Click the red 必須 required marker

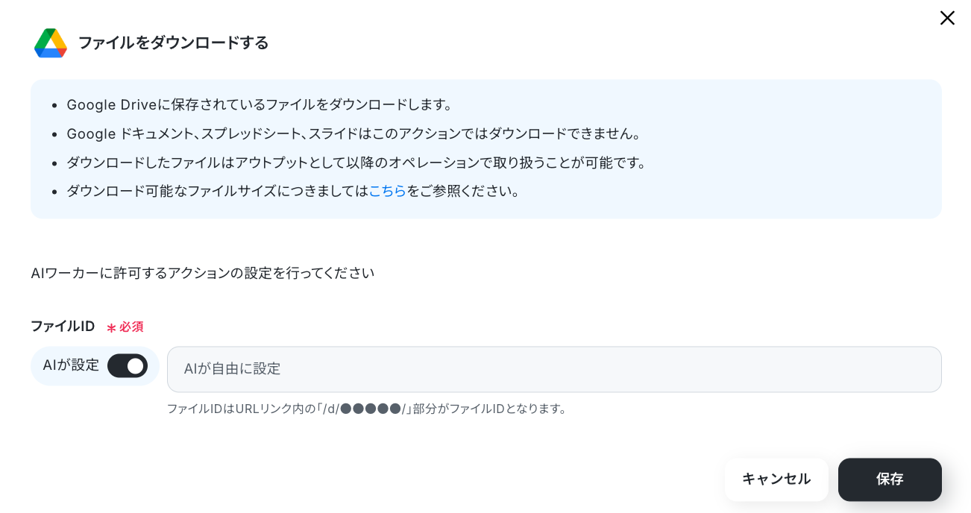131,327
